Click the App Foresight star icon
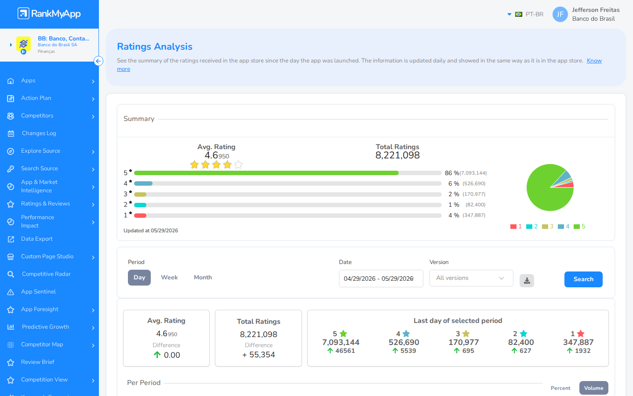This screenshot has width=633, height=396. coord(11,310)
